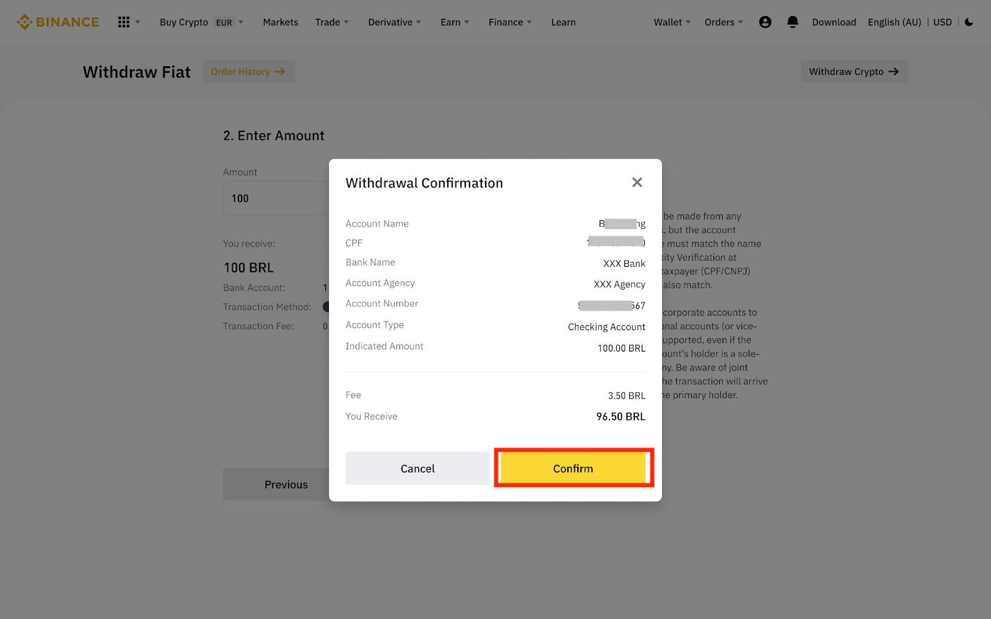This screenshot has height=619, width=991.
Task: Open the Finance dropdown
Action: coord(509,22)
